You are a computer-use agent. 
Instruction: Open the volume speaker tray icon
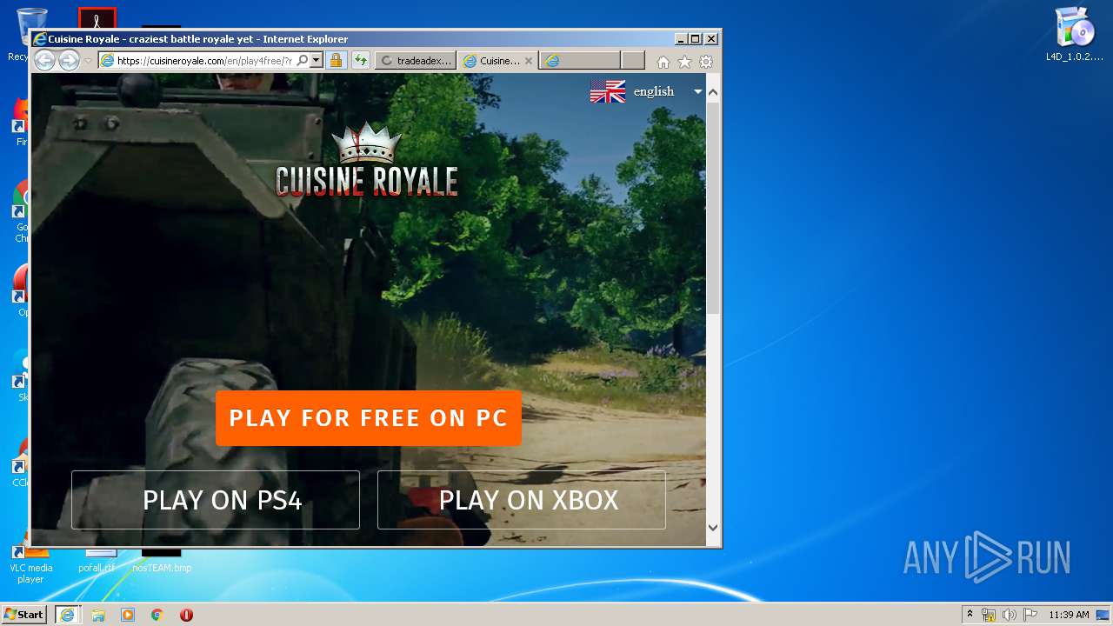(1010, 615)
